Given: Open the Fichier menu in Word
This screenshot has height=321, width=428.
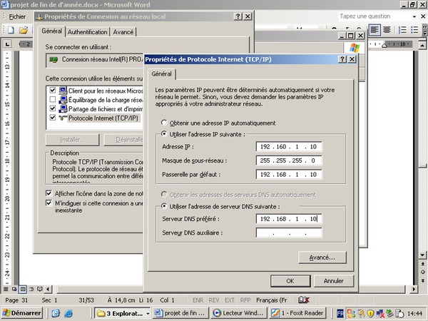Looking at the screenshot, I should click(17, 16).
